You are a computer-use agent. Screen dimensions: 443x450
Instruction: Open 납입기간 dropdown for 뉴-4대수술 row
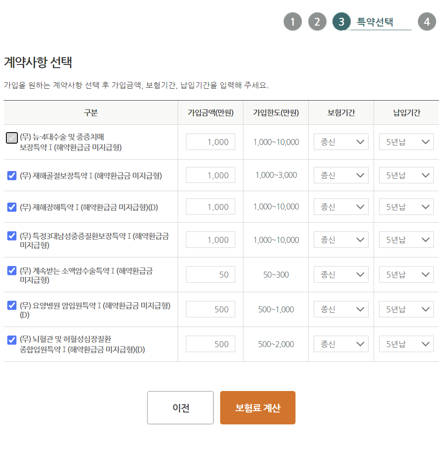coord(406,142)
